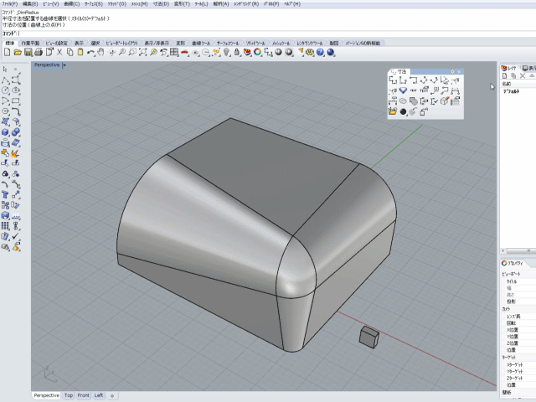Select the Polyline tool in sidebar

5,80
